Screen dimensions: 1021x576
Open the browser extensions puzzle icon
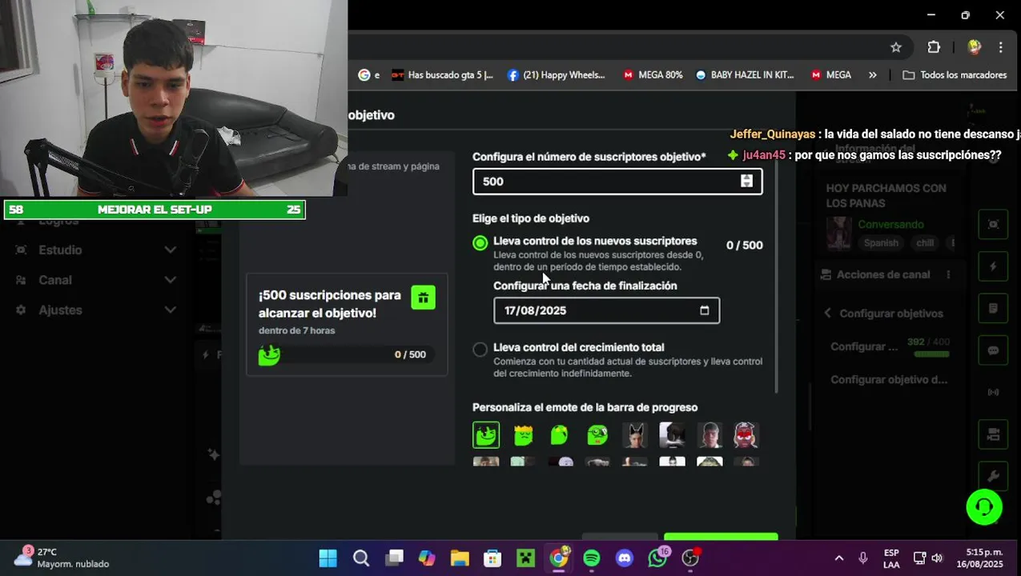[x=934, y=47]
